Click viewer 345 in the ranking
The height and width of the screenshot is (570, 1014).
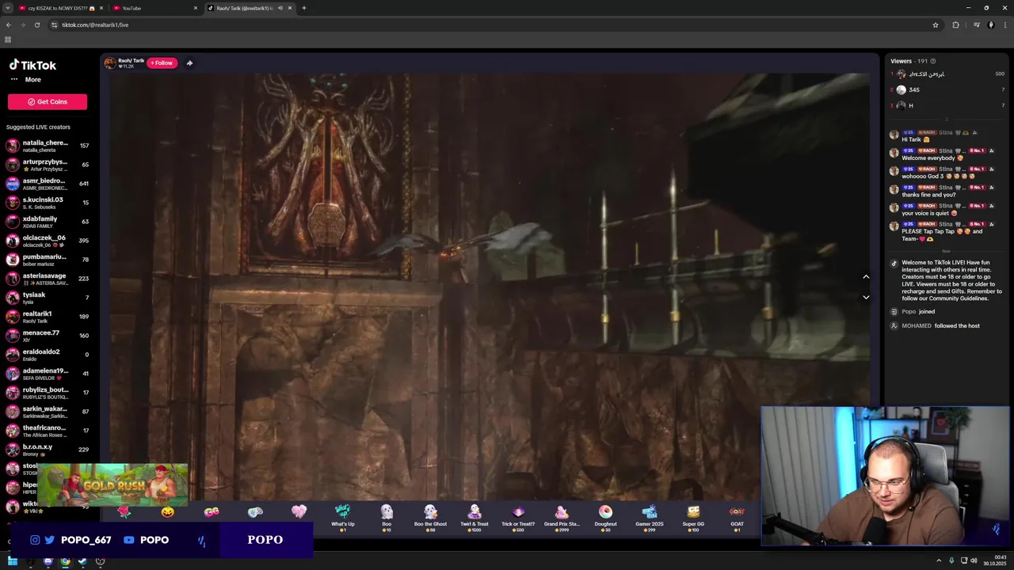(947, 89)
